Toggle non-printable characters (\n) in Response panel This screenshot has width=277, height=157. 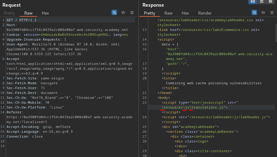point(263,12)
